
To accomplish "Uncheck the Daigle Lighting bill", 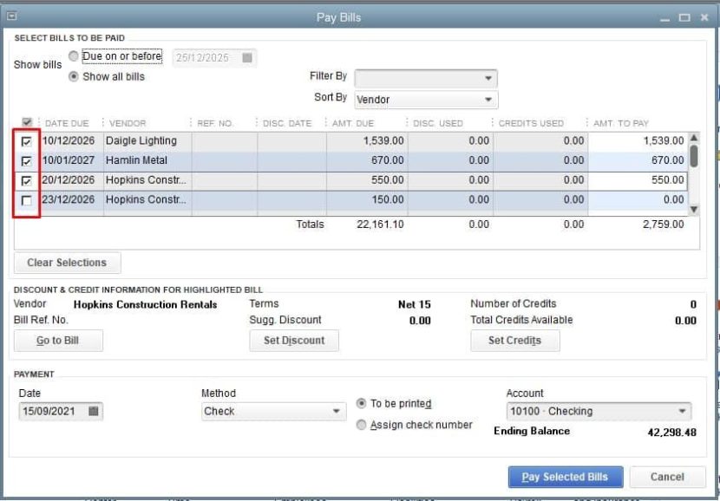I will [x=24, y=140].
